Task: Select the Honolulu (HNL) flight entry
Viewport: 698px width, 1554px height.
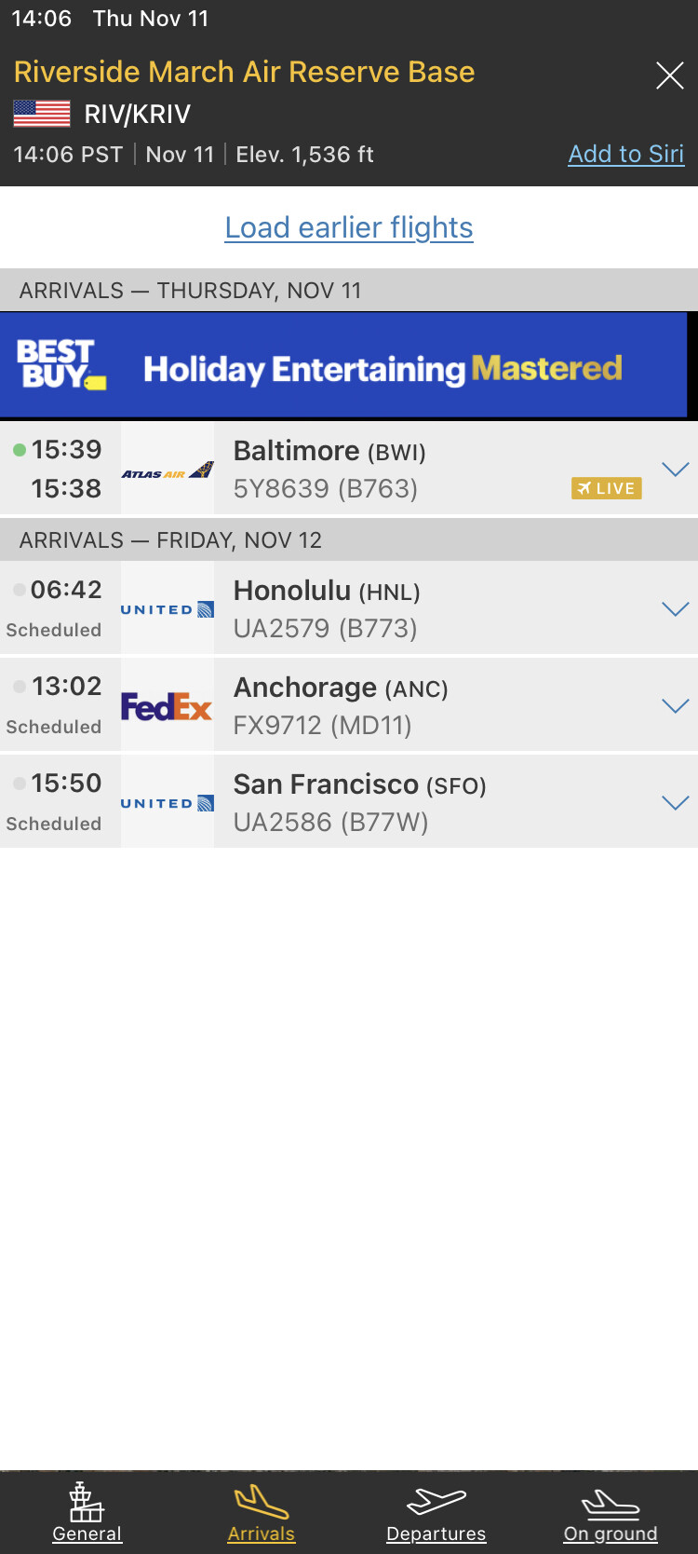Action: click(391, 609)
